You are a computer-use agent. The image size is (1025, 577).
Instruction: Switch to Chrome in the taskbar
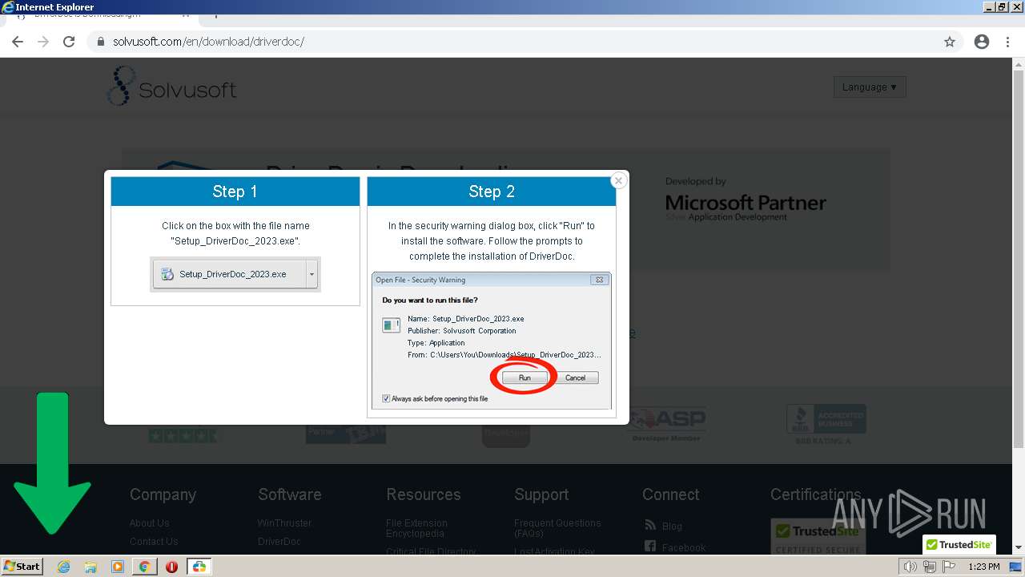[x=145, y=567]
